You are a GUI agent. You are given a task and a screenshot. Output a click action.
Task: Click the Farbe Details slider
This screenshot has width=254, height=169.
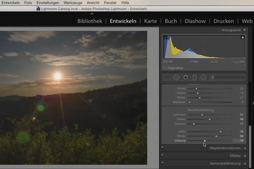(x=210, y=136)
